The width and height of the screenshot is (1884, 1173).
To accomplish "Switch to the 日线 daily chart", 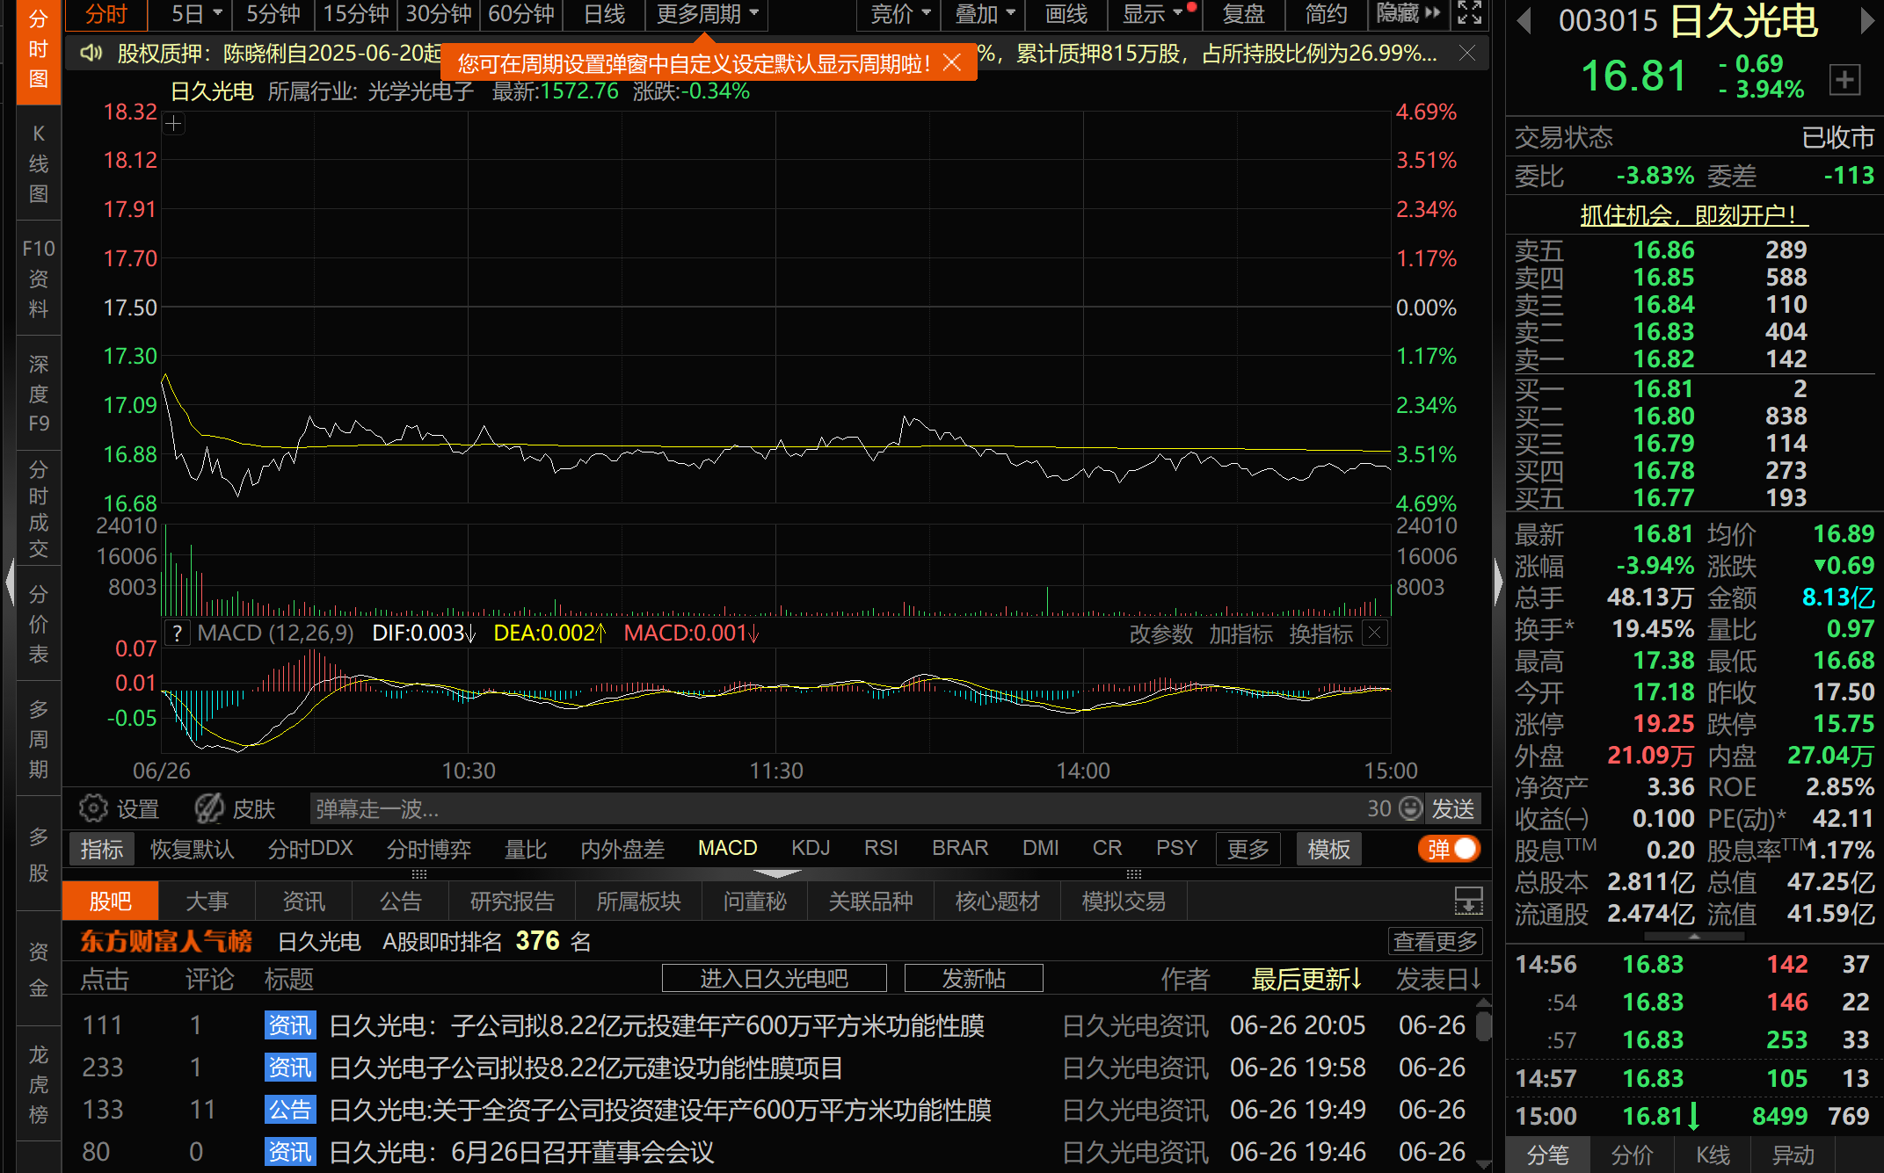I will tap(604, 14).
